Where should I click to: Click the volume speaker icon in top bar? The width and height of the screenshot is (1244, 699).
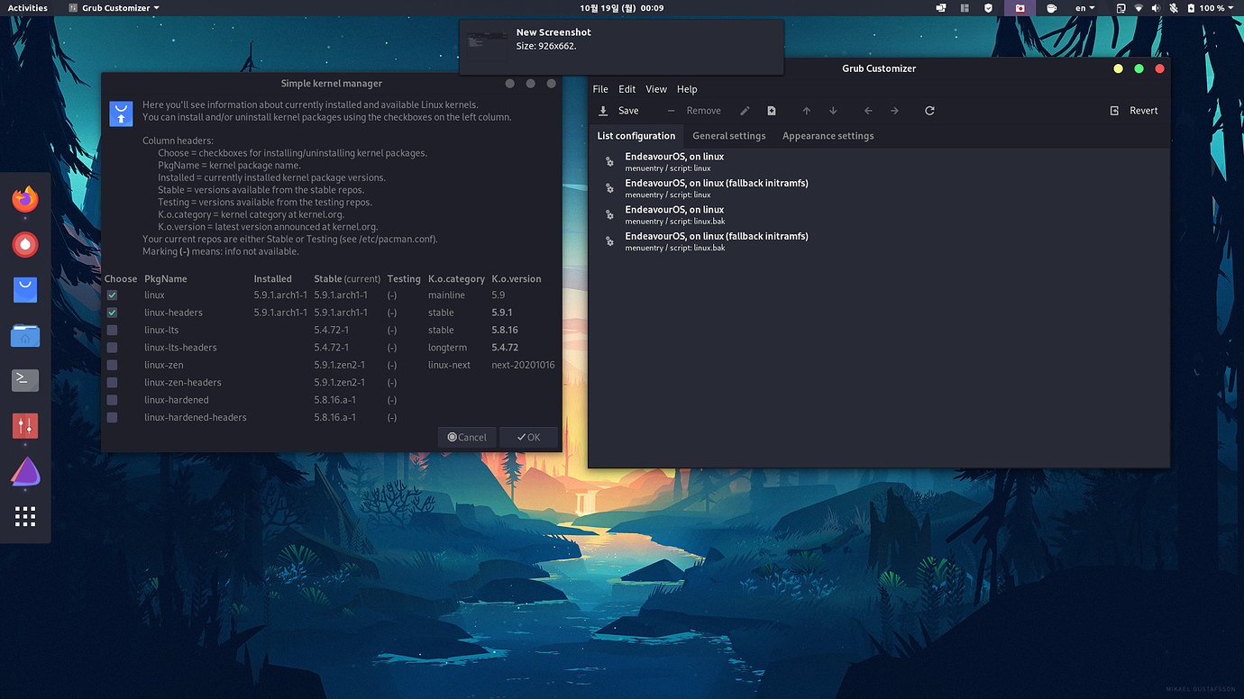click(x=1156, y=8)
